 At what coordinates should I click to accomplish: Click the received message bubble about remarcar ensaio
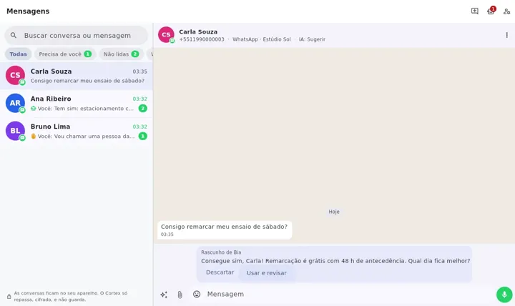click(225, 229)
